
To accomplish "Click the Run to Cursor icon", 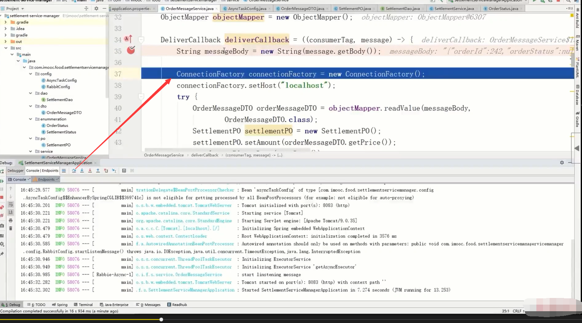I will [114, 171].
